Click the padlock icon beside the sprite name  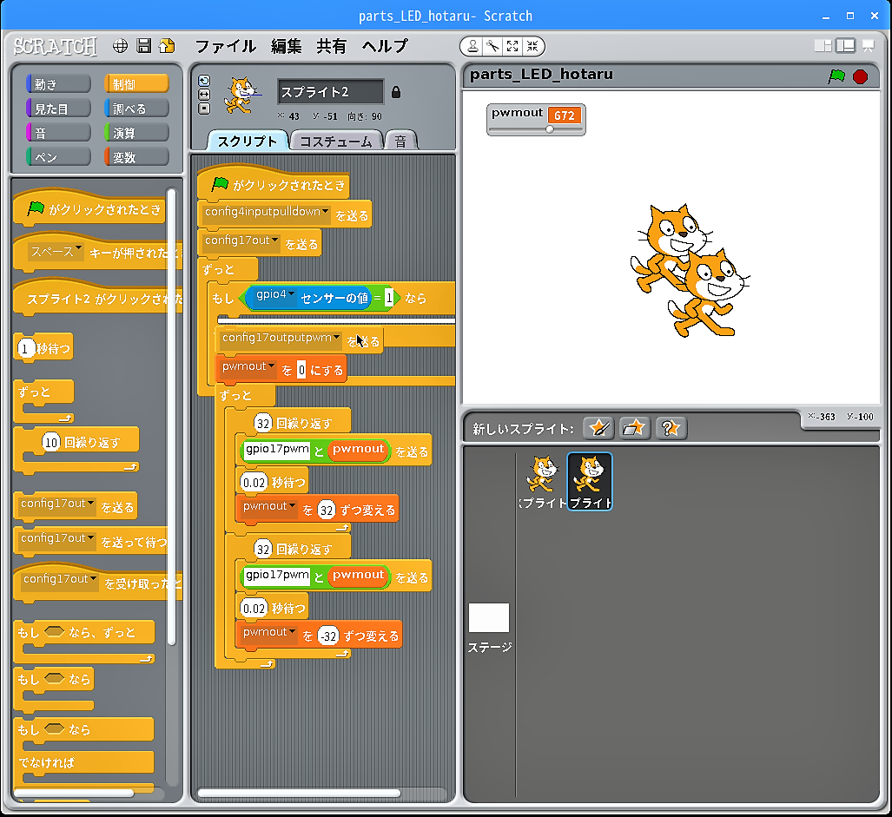point(396,91)
